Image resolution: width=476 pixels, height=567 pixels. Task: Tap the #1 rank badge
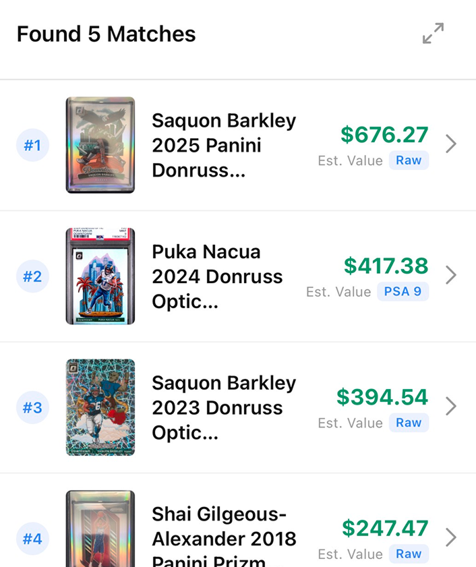tap(32, 145)
